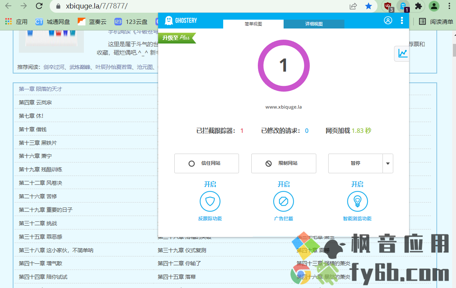Viewport: 456px width, 288px height.
Task: Click the blue bookmark star
Action: coord(369,6)
